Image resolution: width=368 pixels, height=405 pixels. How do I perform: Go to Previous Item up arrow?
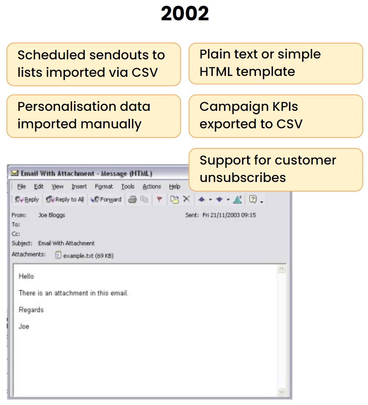point(202,199)
